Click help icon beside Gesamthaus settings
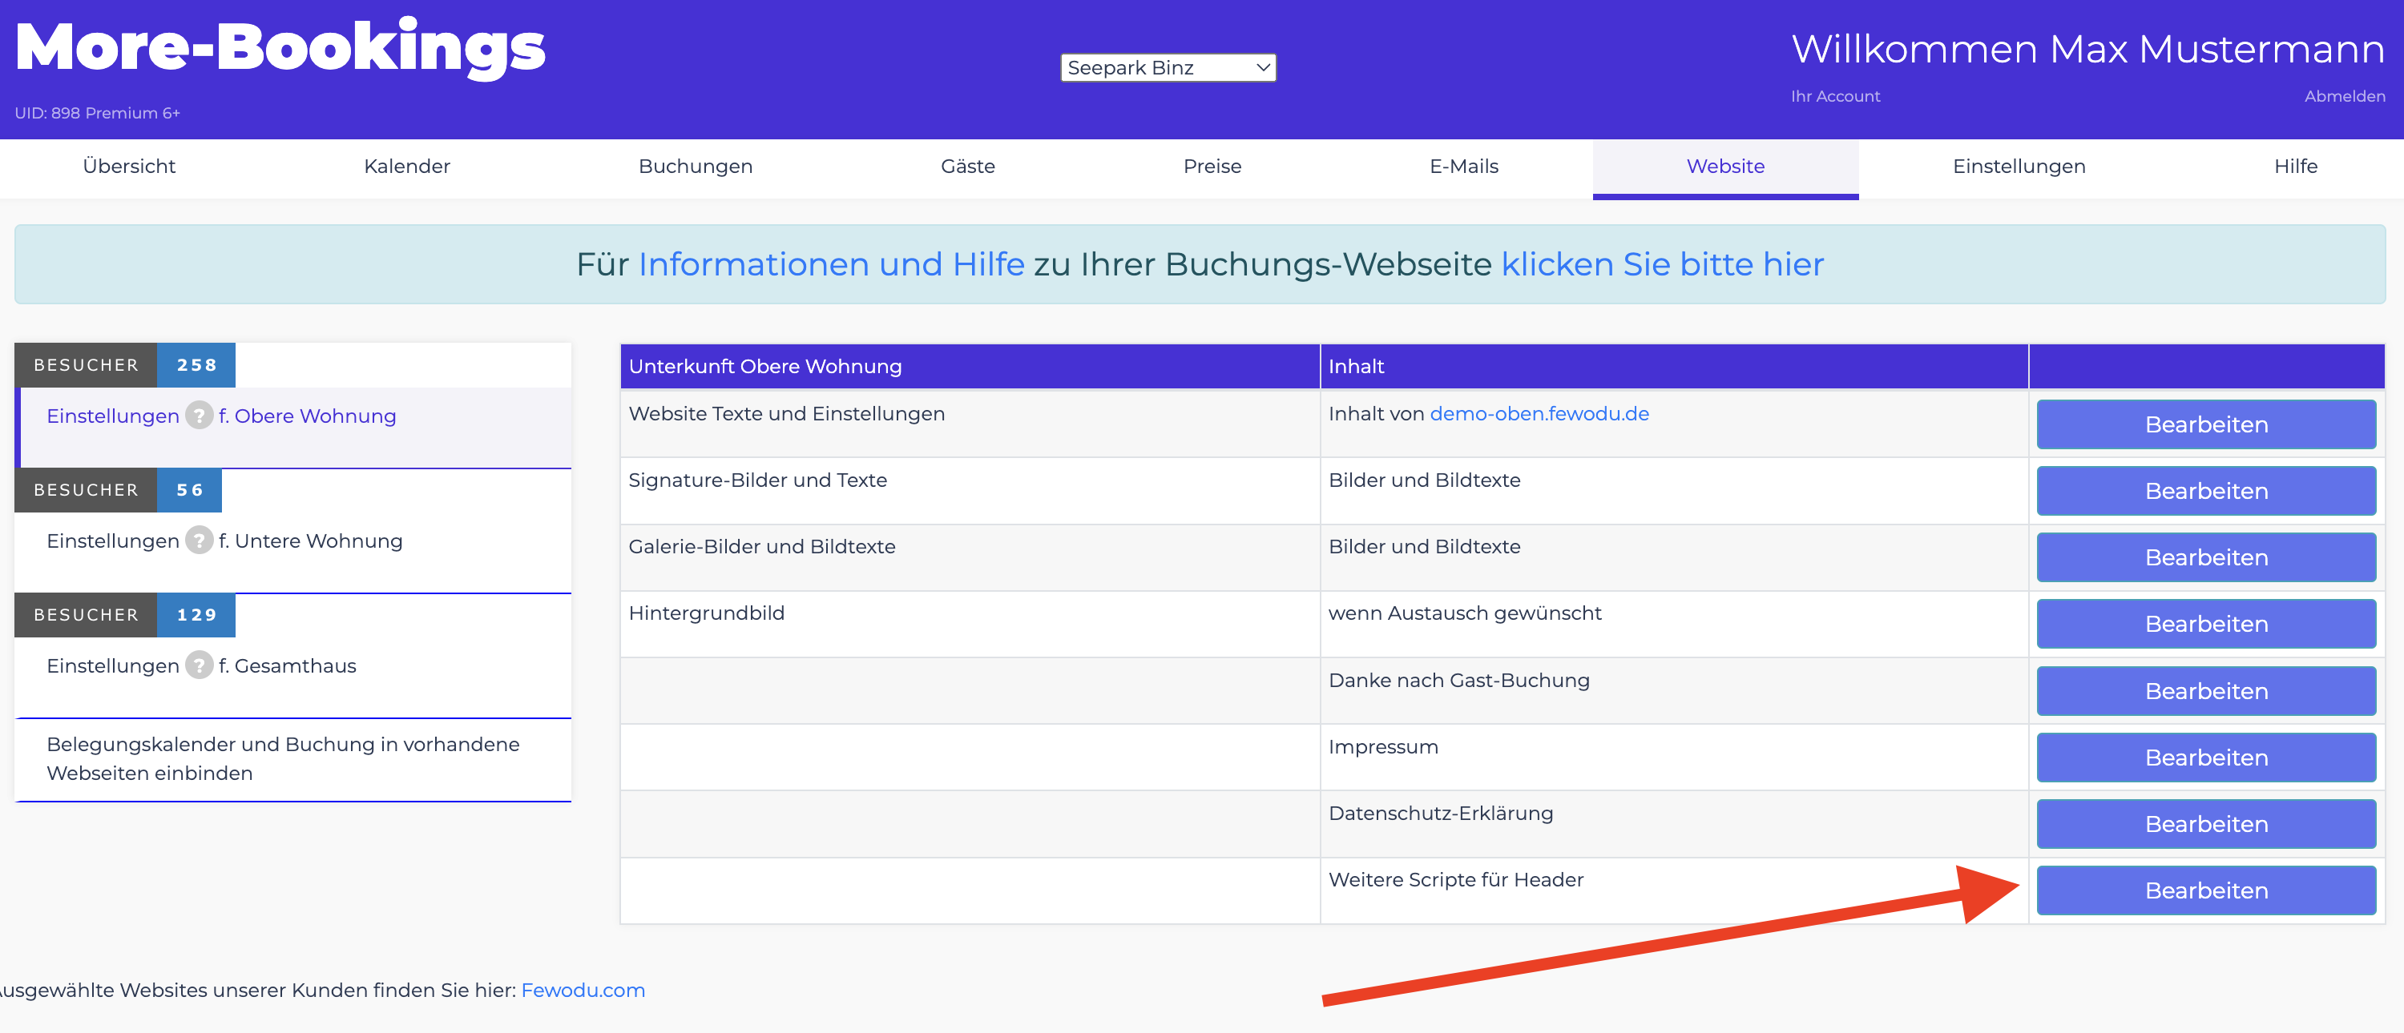Viewport: 2404px width, 1033px height. [199, 665]
